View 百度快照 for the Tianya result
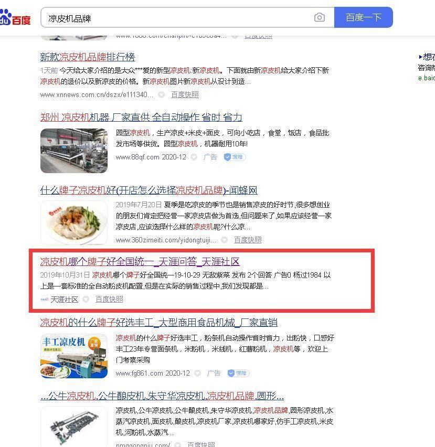435x447 pixels. [109, 300]
